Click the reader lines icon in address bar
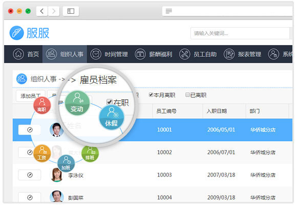The height and width of the screenshot is (205, 297). click(x=169, y=11)
